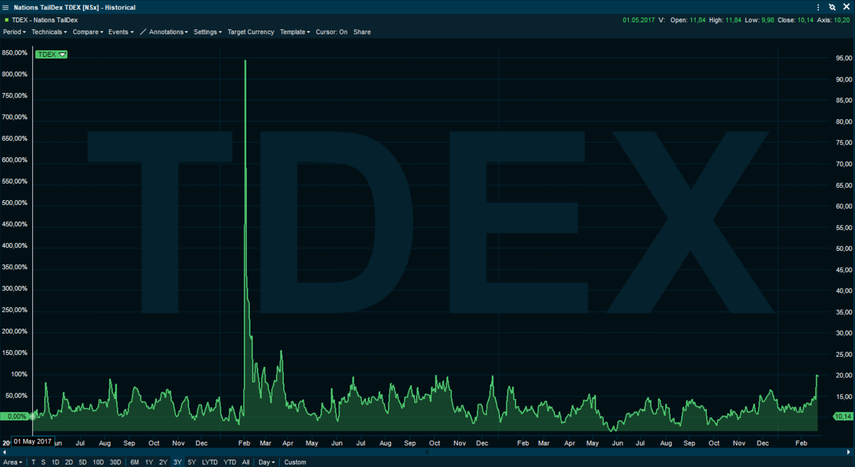Click the unlink/detach window icon
The image size is (855, 467).
click(832, 7)
